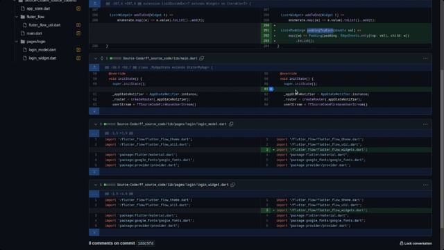Open the options menu for login_model.dart diff
444x250 pixels.
pos(425,124)
